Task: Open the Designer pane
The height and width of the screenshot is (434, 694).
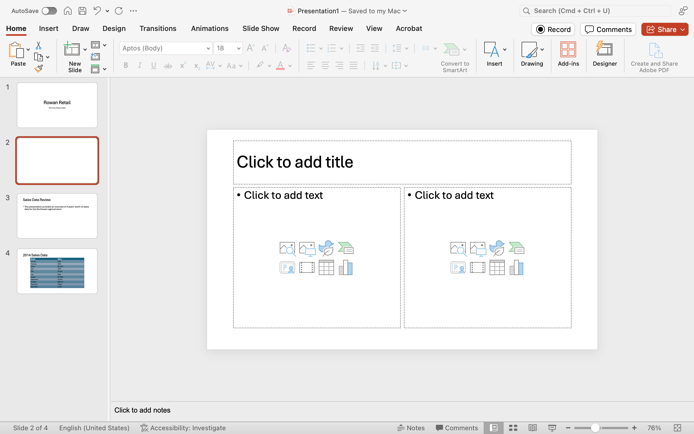Action: [x=605, y=55]
